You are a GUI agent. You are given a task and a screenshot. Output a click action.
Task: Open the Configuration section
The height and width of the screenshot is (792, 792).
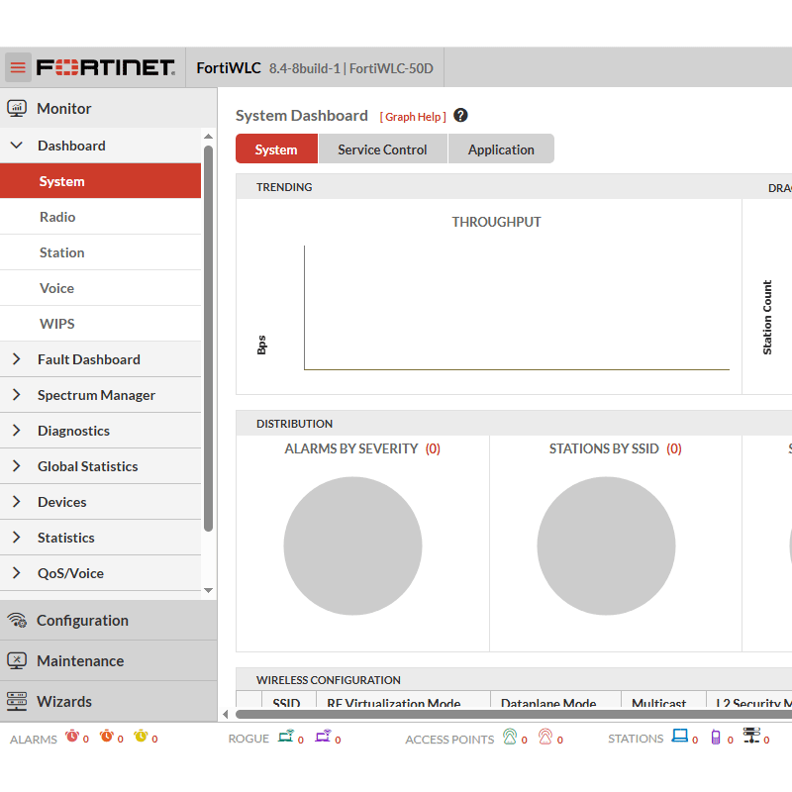tap(82, 620)
